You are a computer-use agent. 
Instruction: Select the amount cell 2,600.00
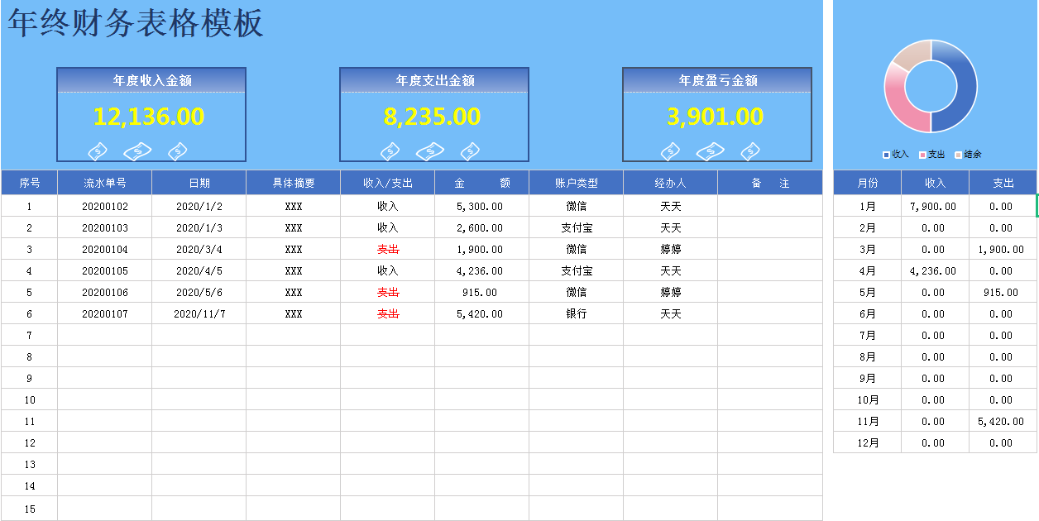[x=482, y=227]
